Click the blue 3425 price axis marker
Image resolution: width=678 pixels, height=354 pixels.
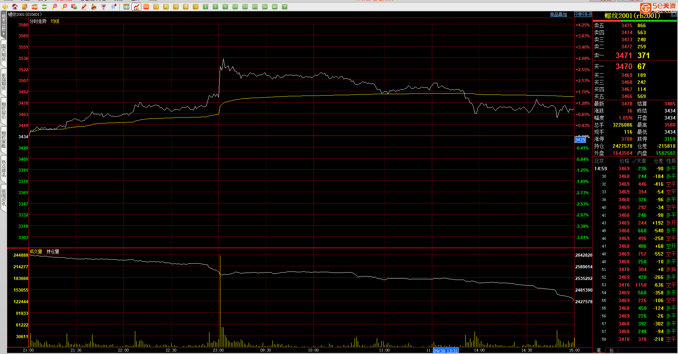[x=580, y=140]
